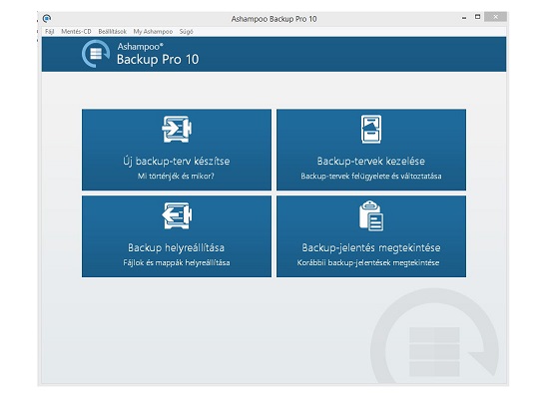Open the Fájl menu
The height and width of the screenshot is (394, 549).
[x=49, y=32]
